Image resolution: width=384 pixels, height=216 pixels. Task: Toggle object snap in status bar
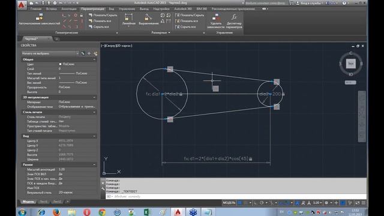pos(287,203)
